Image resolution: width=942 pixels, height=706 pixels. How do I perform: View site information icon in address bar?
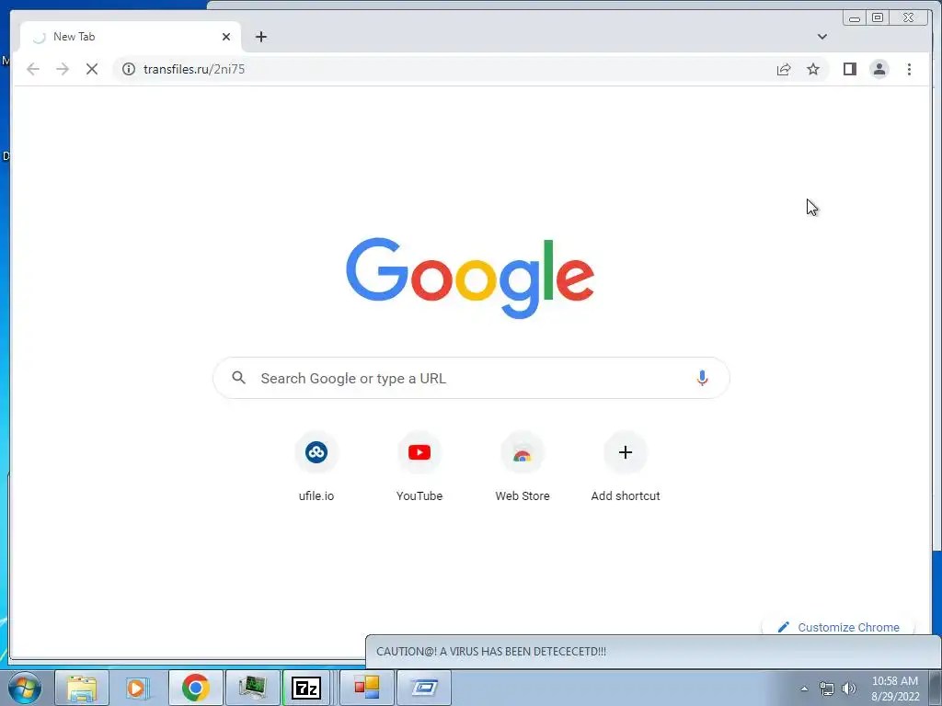[x=129, y=69]
